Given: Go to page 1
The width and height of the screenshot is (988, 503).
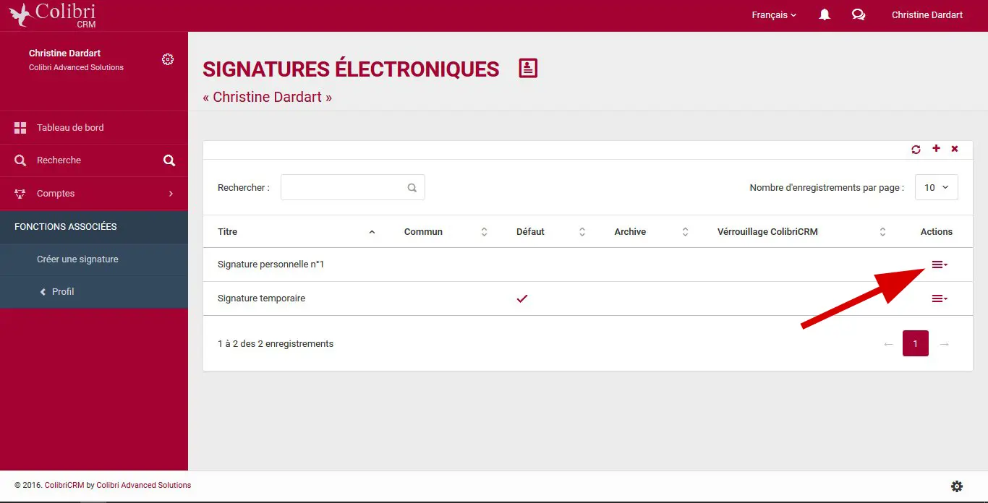Looking at the screenshot, I should tap(915, 344).
